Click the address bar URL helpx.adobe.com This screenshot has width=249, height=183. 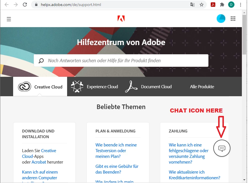71,5
